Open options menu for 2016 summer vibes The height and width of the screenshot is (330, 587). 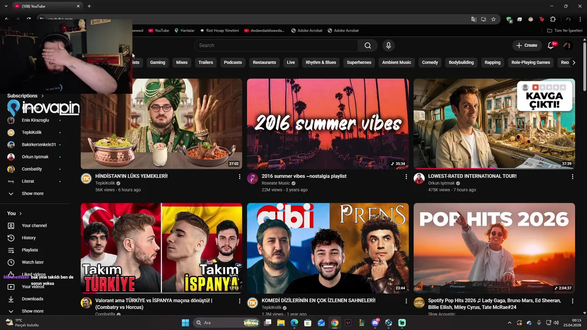click(406, 176)
